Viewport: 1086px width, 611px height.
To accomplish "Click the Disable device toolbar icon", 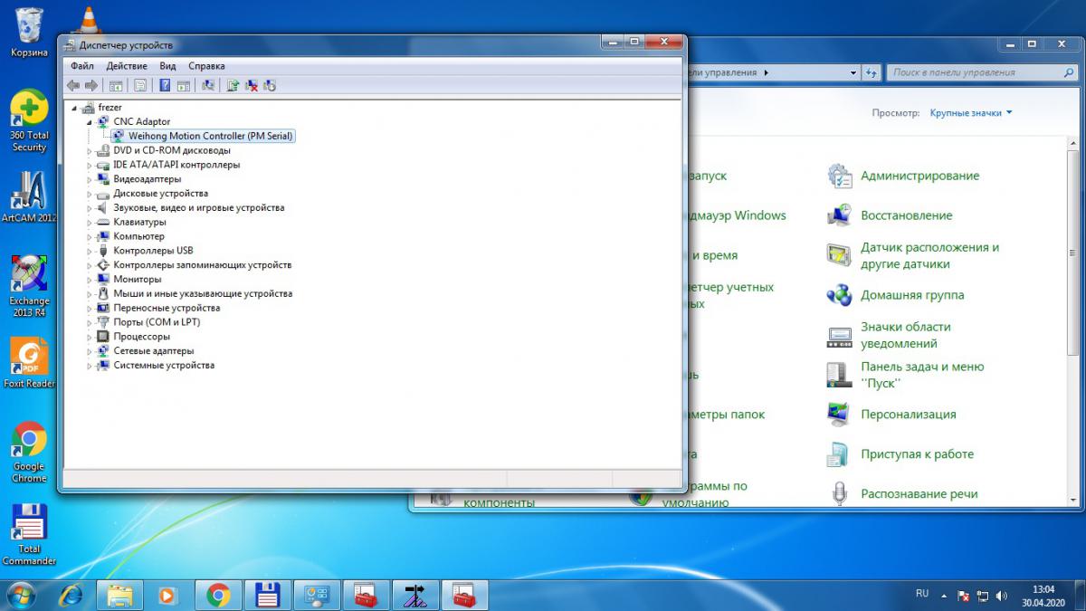I will [x=270, y=85].
